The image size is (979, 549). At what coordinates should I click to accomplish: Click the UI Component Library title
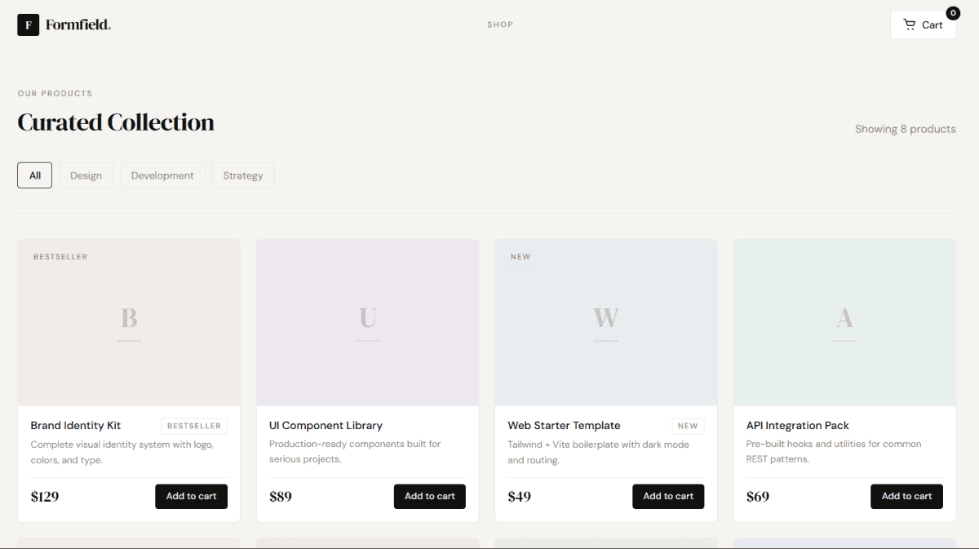326,426
